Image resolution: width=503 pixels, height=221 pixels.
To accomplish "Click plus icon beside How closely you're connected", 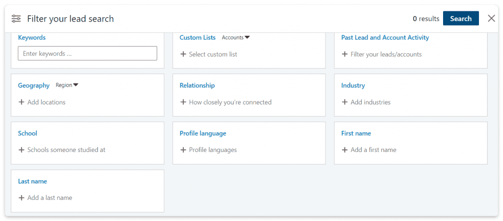I will pos(183,102).
